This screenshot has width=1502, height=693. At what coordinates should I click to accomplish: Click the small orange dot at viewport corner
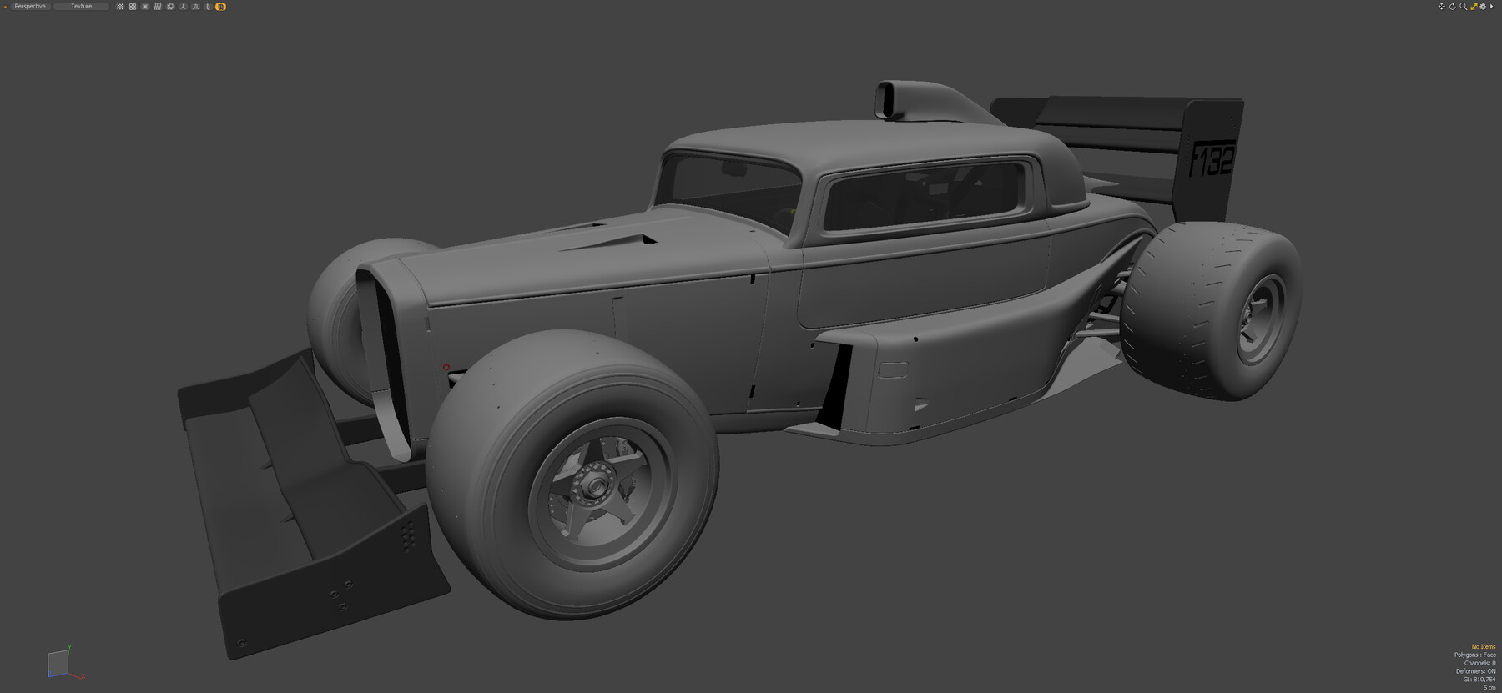pyautogui.click(x=5, y=7)
